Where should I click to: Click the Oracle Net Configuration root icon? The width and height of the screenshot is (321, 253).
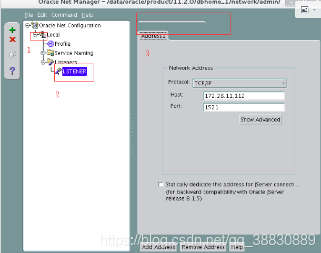pos(35,25)
